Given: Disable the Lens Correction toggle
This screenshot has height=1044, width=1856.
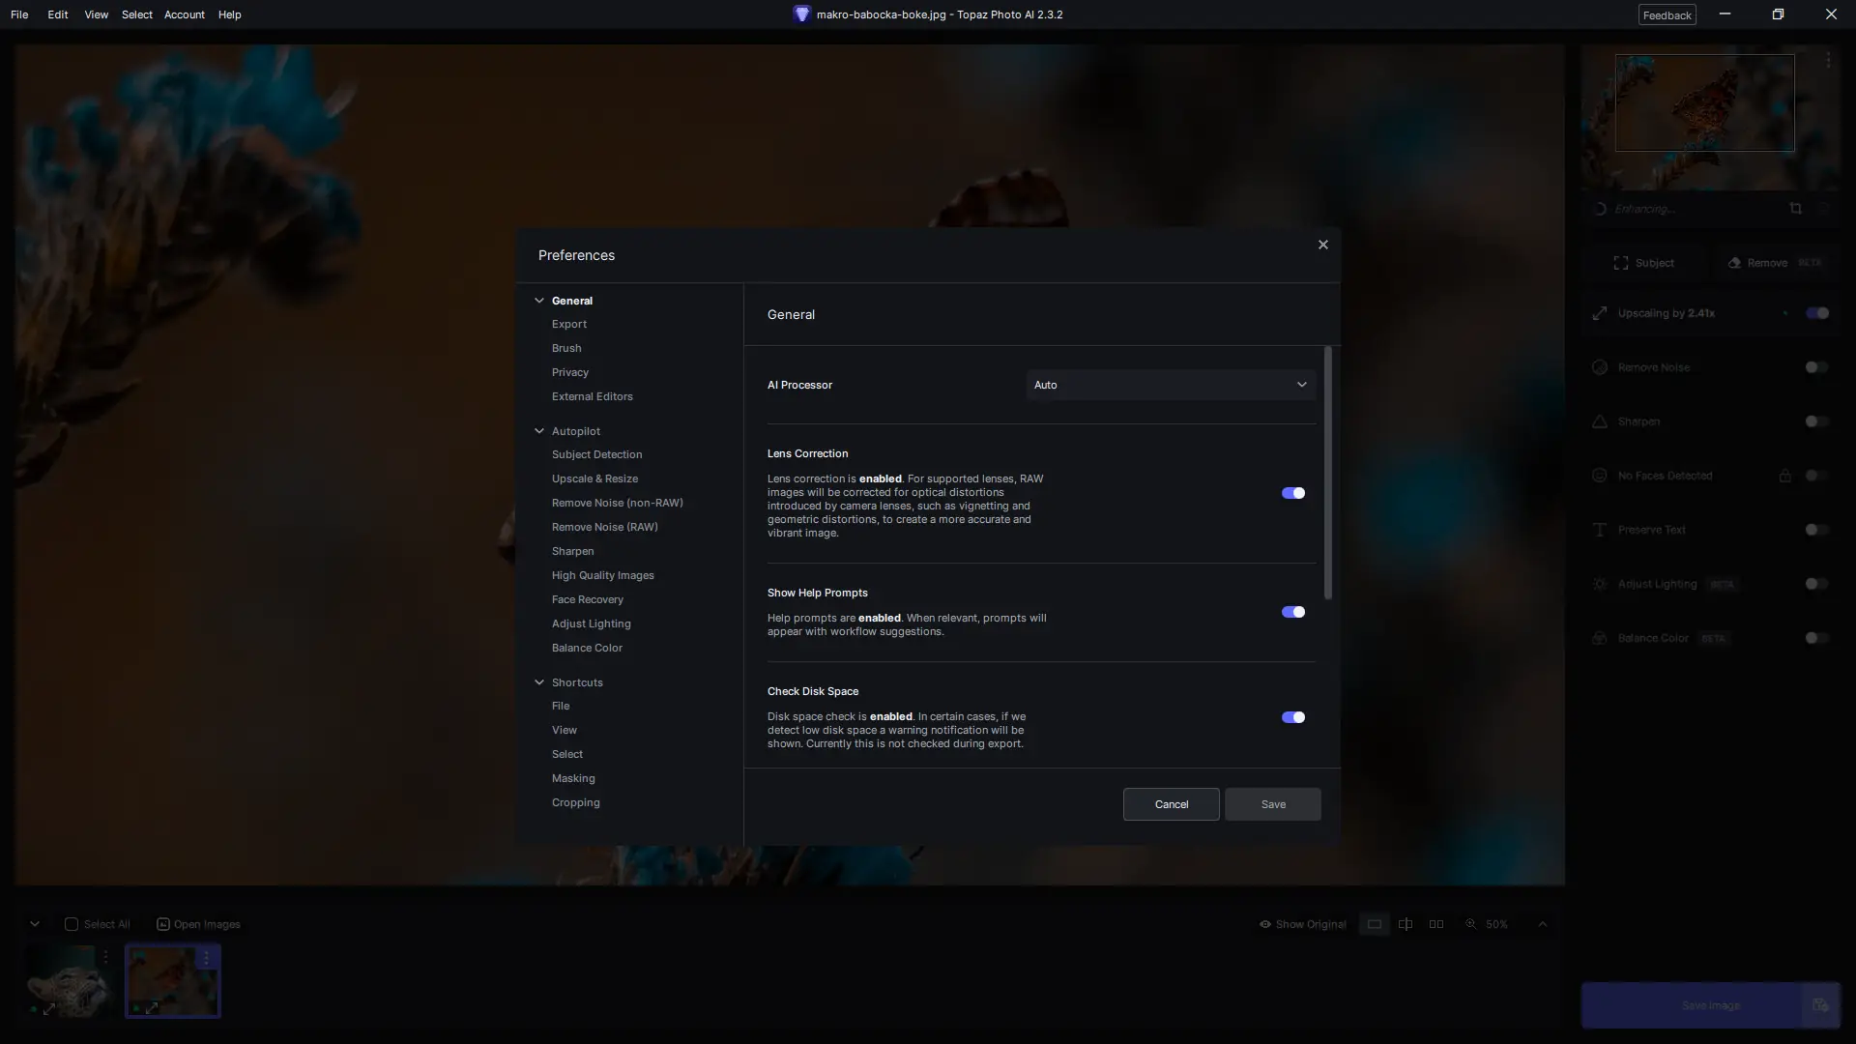Looking at the screenshot, I should click(x=1292, y=493).
